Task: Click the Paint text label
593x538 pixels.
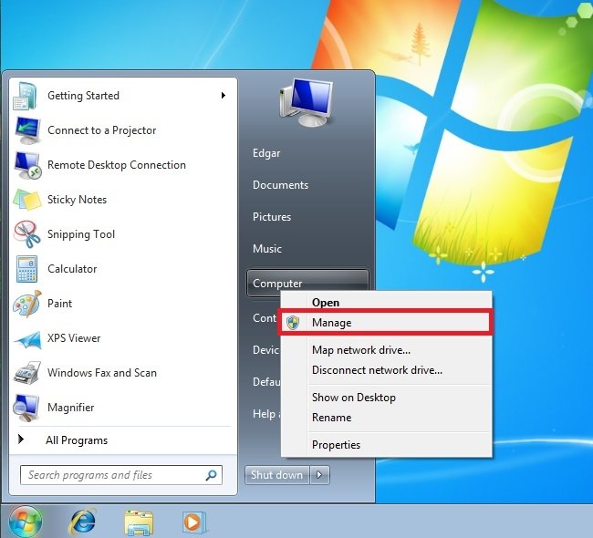Action: pyautogui.click(x=59, y=304)
